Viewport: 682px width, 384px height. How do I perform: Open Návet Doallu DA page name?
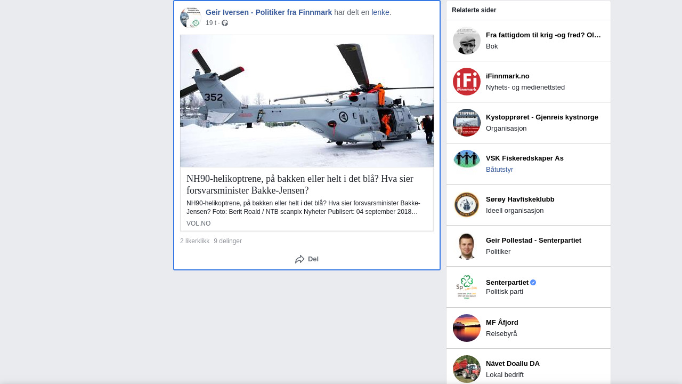[x=513, y=364]
